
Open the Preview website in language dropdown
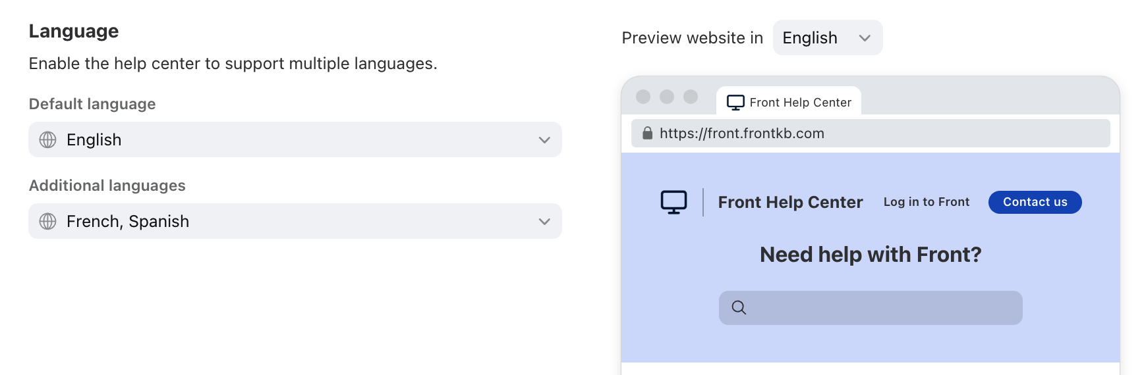pyautogui.click(x=828, y=37)
